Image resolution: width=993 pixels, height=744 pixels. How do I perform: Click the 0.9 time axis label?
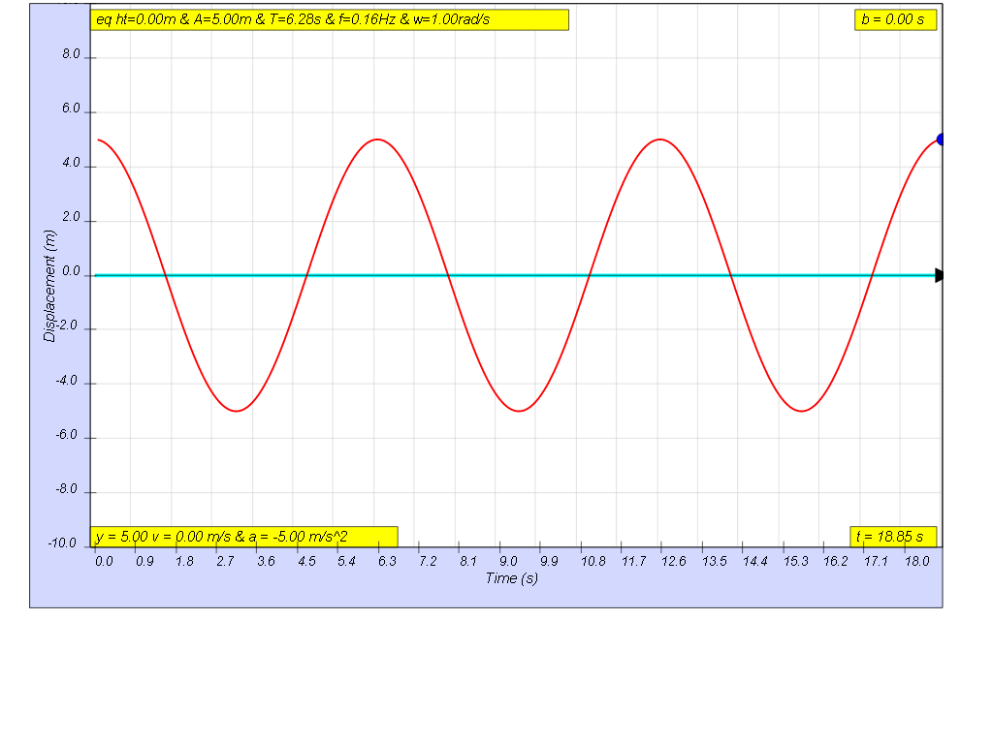click(x=144, y=561)
